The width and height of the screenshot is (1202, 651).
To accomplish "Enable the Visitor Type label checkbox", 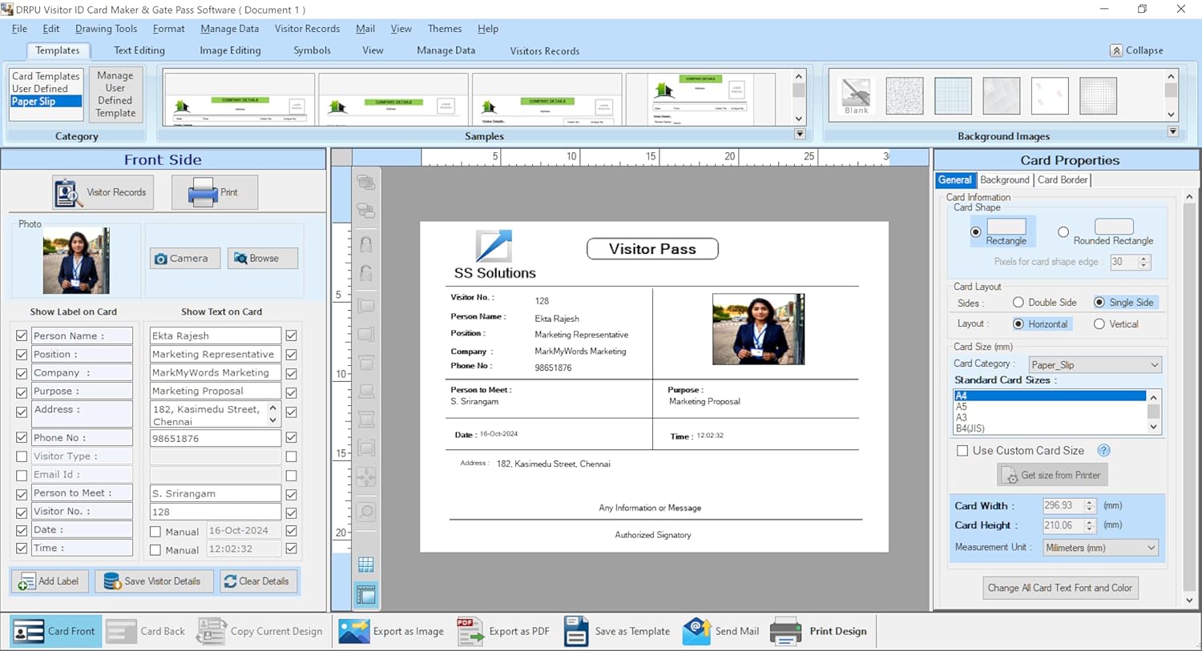I will (x=22, y=456).
